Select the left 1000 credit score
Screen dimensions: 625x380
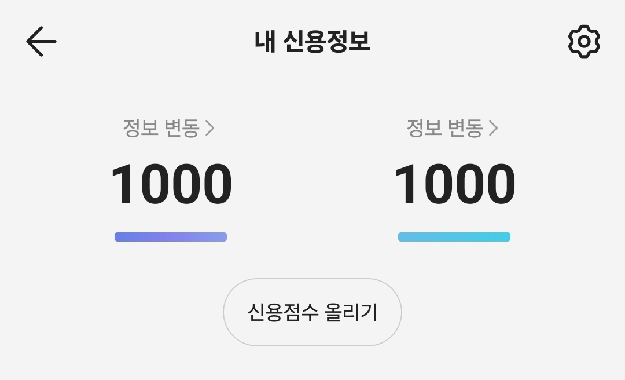tap(171, 185)
